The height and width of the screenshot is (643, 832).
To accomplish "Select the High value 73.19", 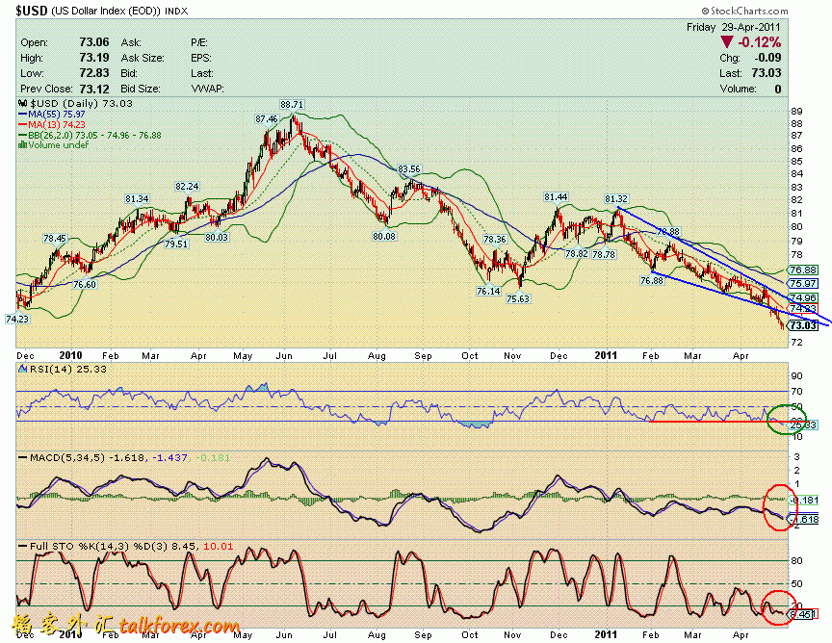I will point(94,58).
